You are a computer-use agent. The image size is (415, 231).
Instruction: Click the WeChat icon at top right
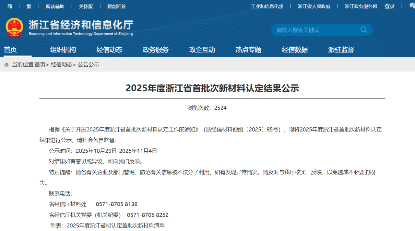point(412,6)
